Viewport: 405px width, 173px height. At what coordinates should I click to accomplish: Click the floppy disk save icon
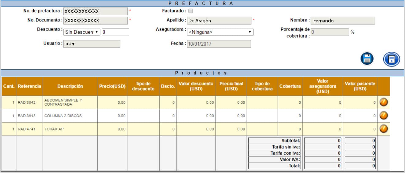(x=367, y=59)
